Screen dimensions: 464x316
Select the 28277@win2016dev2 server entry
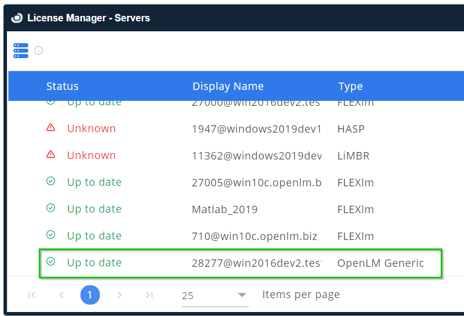[x=256, y=263]
